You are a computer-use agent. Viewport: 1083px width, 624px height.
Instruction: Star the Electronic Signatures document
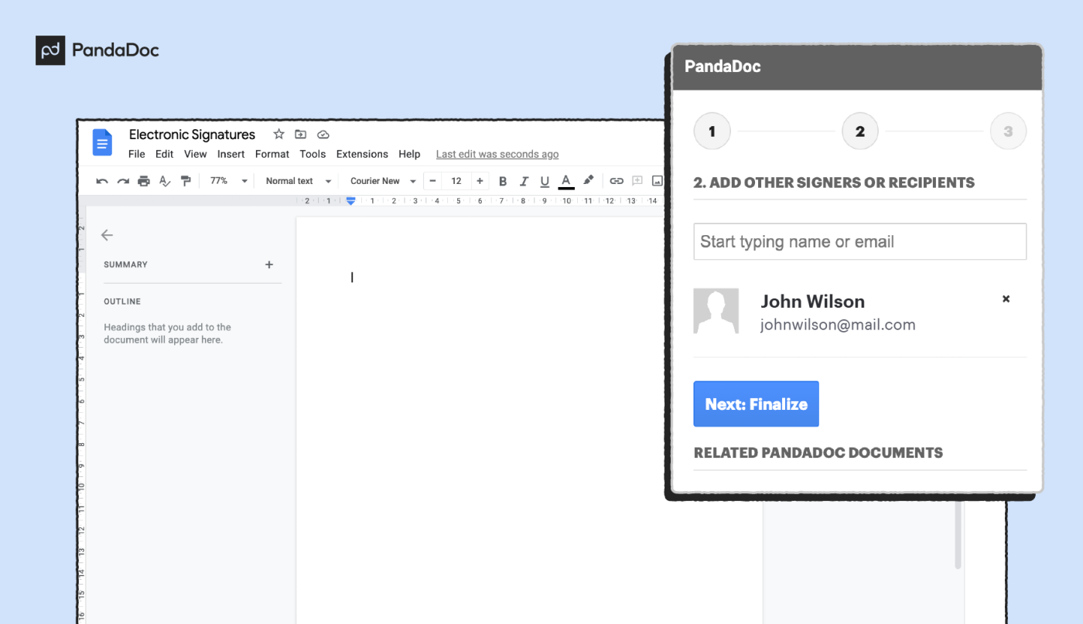click(278, 135)
